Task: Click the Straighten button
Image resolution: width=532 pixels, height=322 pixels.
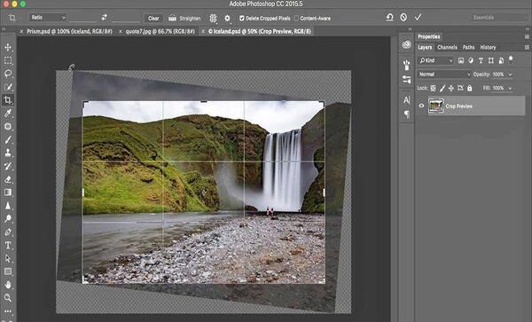Action: [185, 19]
